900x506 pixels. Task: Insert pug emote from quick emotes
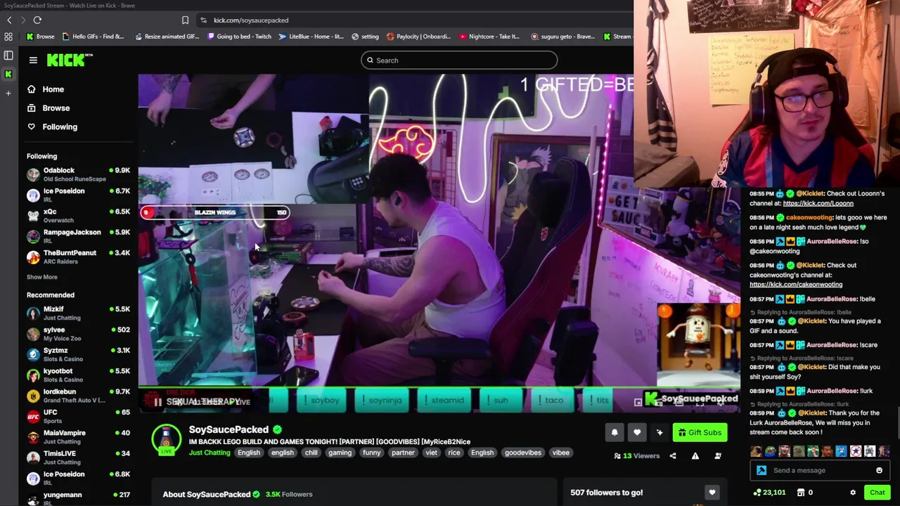pyautogui.click(x=756, y=451)
